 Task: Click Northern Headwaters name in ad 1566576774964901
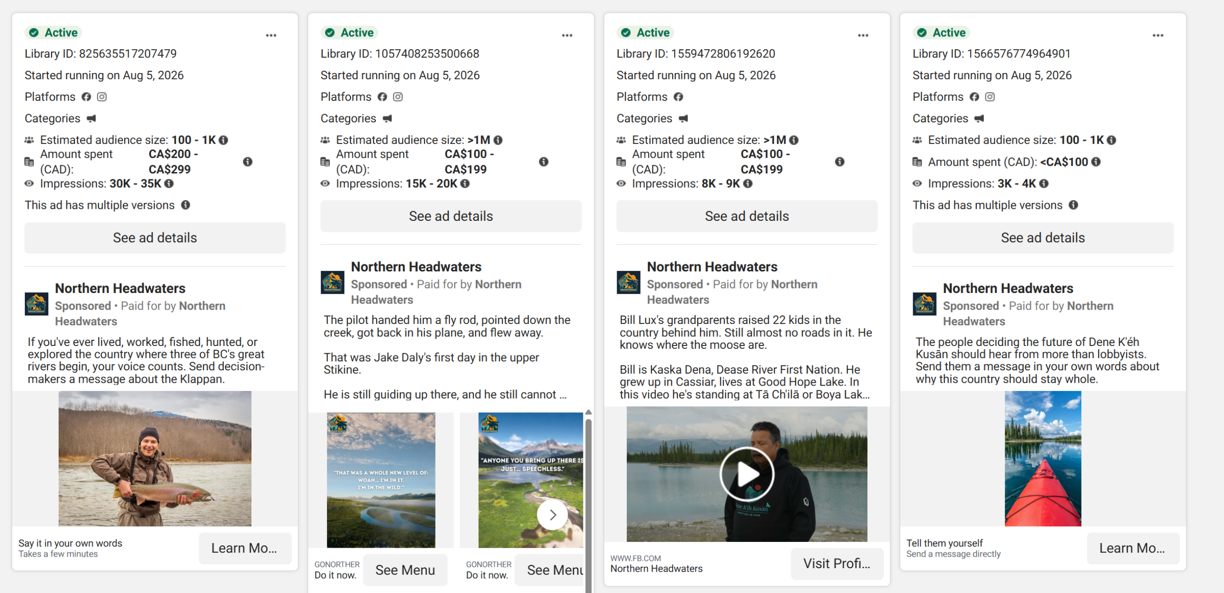1008,288
